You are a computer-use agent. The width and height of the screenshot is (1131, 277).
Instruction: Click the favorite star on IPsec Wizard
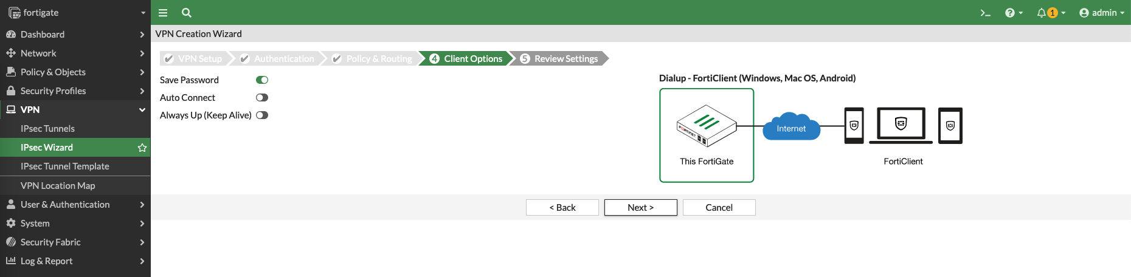(x=142, y=148)
